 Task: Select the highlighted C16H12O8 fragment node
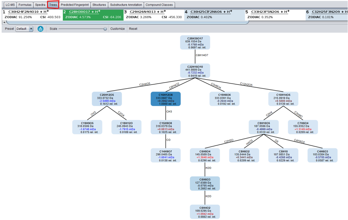(x=165, y=99)
